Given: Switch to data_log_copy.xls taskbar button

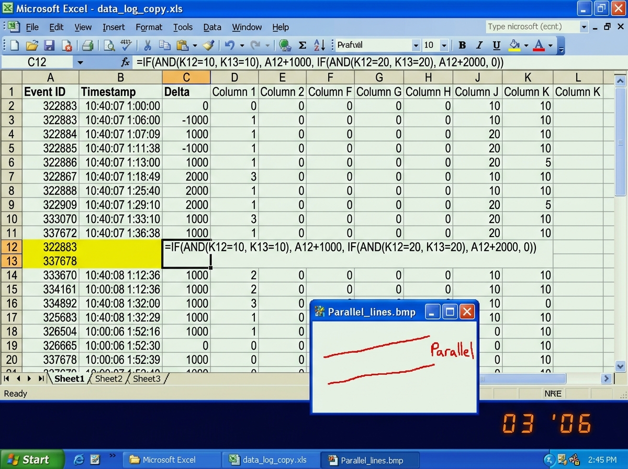Looking at the screenshot, I should (270, 460).
